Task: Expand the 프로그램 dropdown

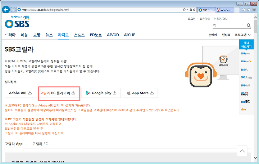Action: (x=243, y=35)
